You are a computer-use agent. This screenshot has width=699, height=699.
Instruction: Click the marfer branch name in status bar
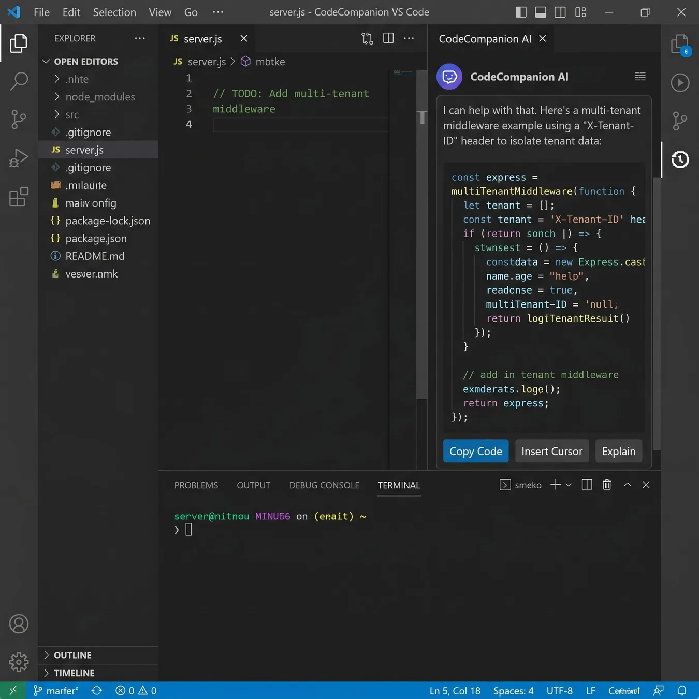click(x=56, y=691)
